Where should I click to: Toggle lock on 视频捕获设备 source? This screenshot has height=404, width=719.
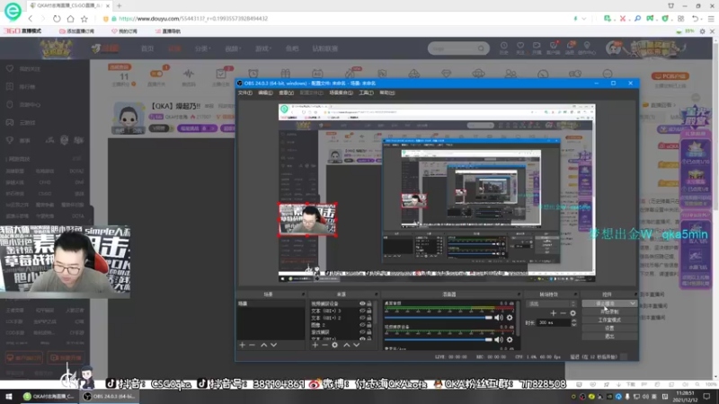[369, 303]
